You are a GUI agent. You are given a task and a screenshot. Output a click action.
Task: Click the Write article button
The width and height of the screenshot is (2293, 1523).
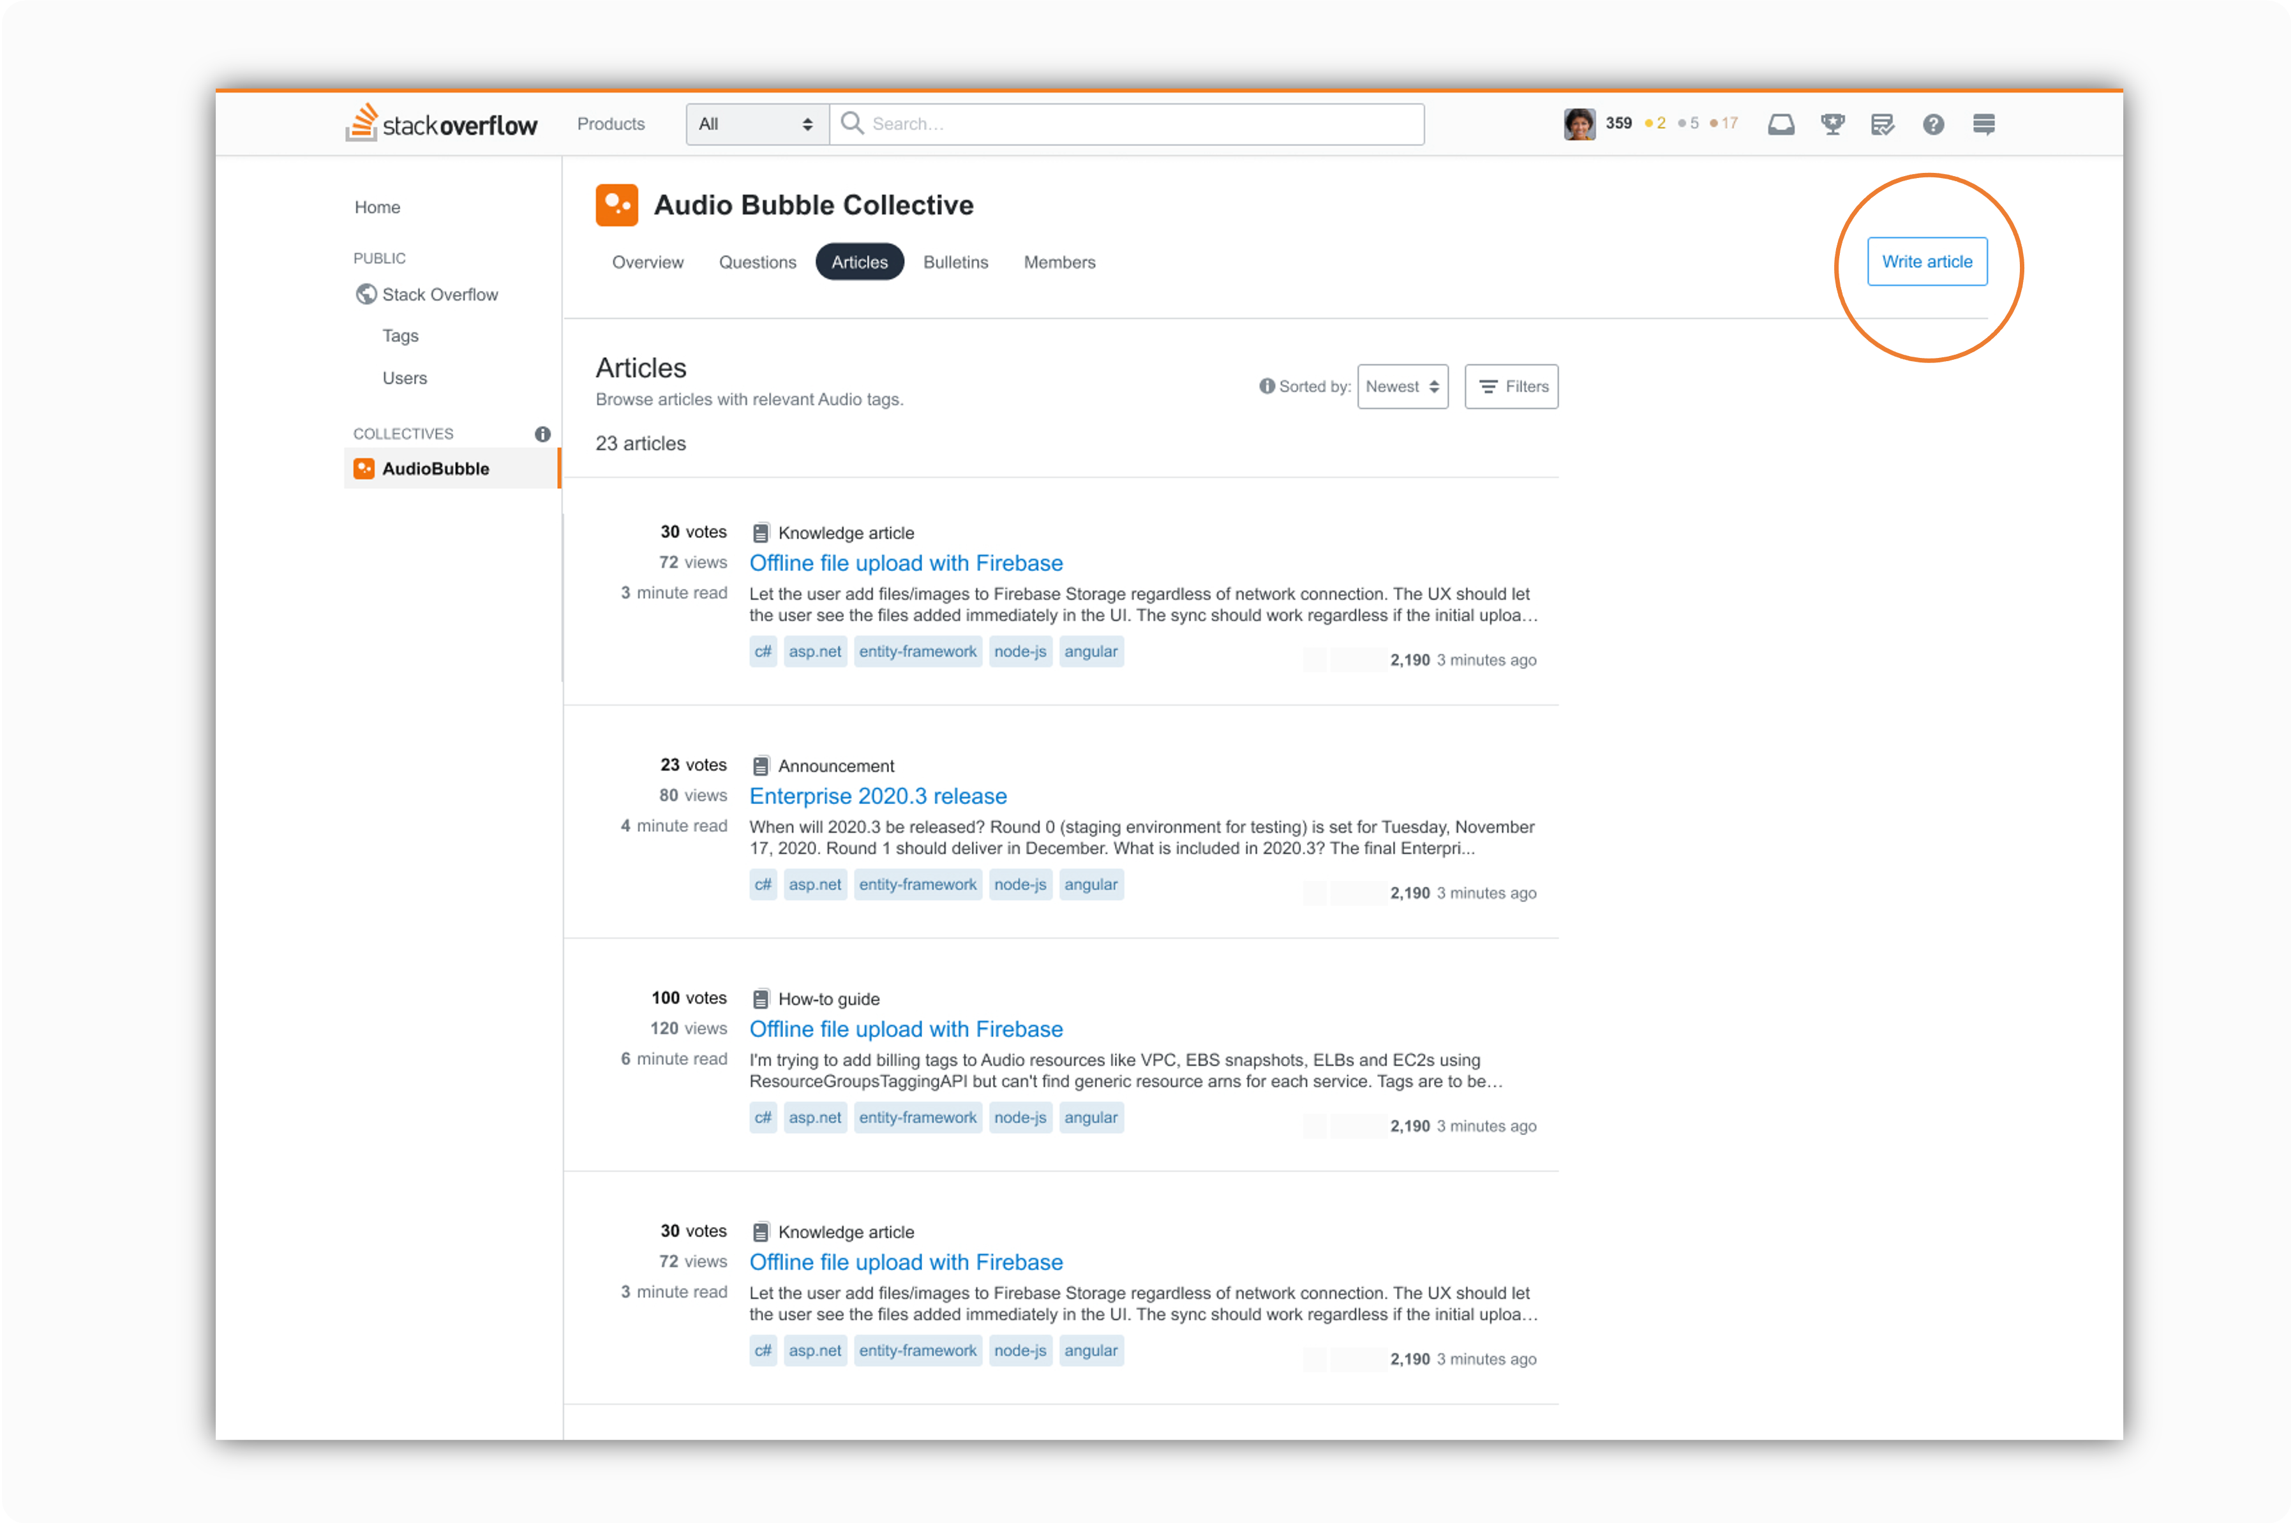point(1928,262)
